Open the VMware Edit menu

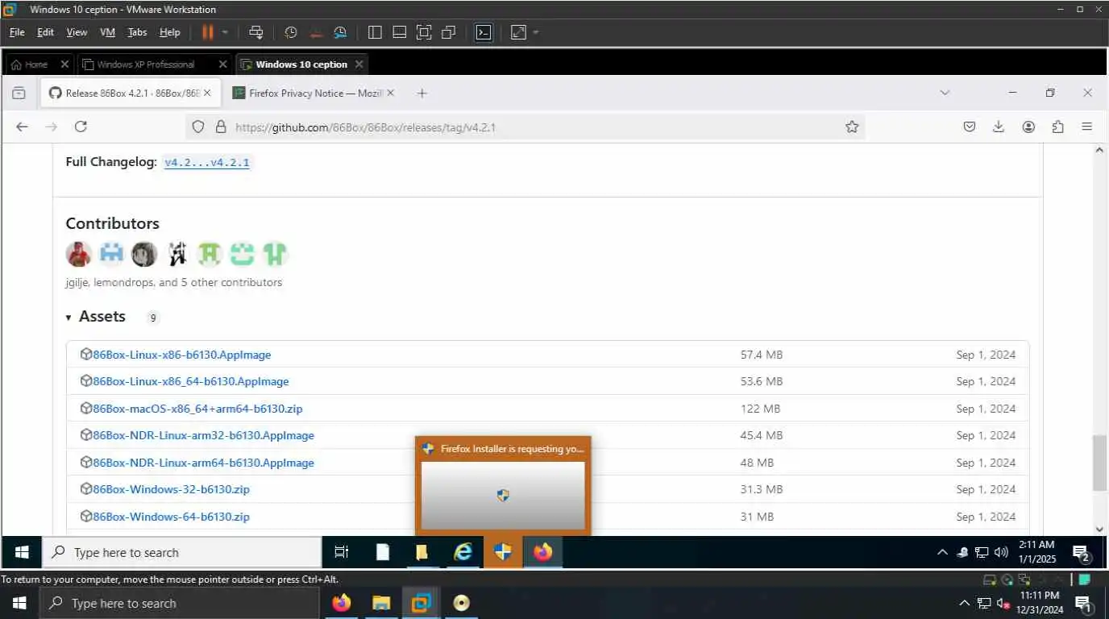point(46,32)
